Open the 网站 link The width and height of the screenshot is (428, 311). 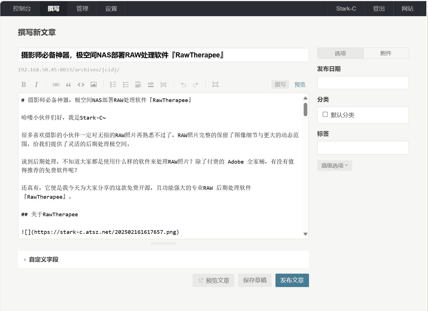[408, 9]
